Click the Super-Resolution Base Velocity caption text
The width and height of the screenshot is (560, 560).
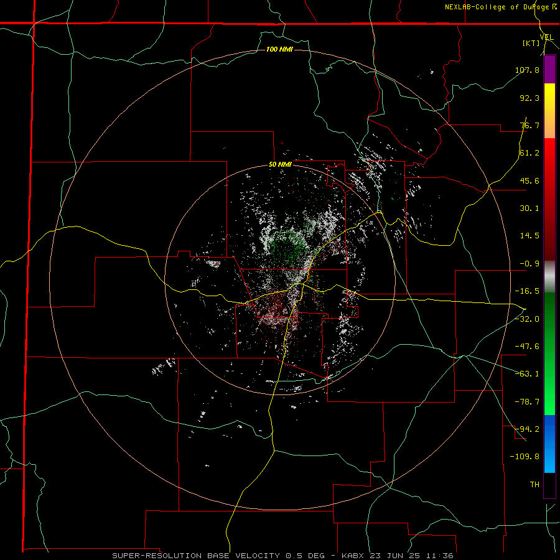point(283,556)
